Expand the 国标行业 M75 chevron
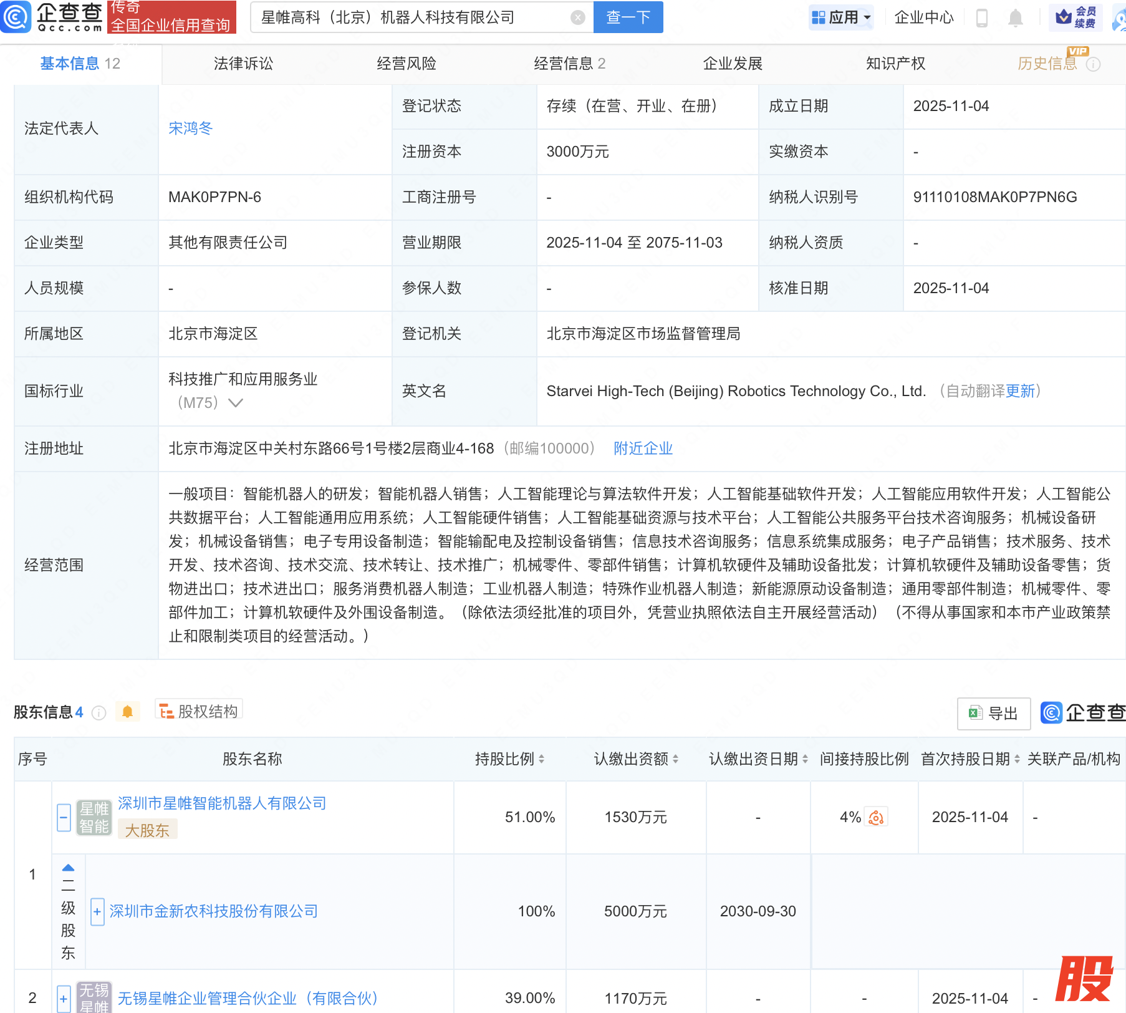This screenshot has width=1126, height=1013. point(236,403)
